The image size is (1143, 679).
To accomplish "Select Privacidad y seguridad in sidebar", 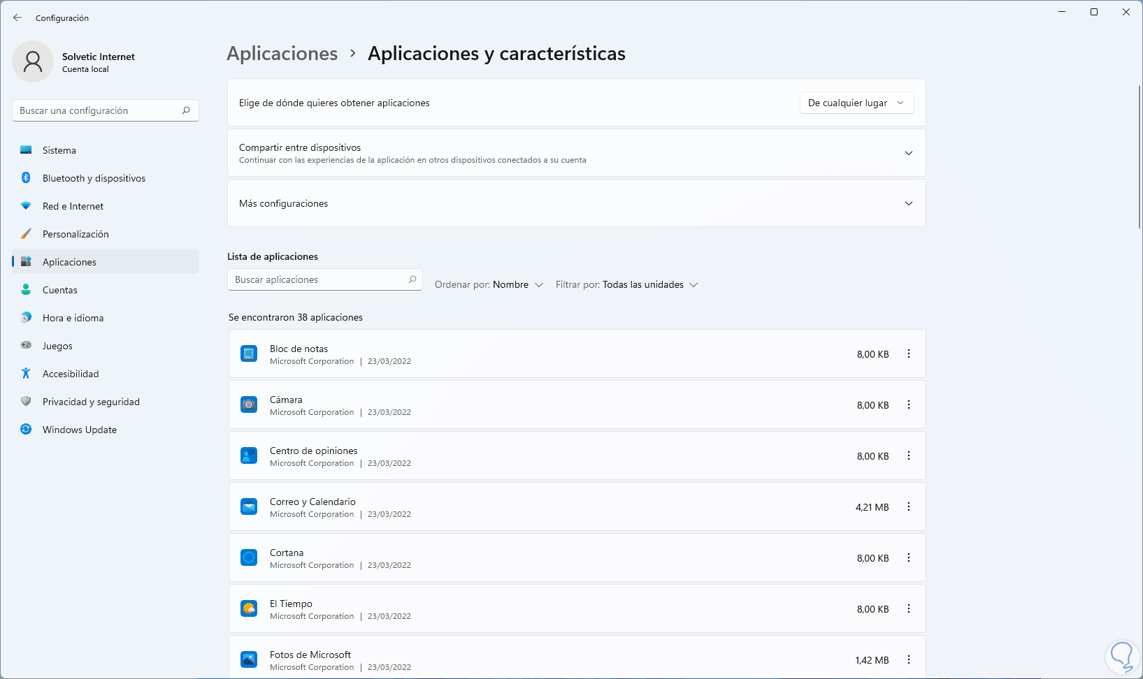I will pos(91,402).
